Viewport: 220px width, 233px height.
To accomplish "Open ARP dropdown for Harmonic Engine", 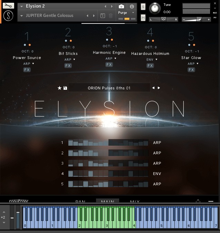I will (111, 58).
